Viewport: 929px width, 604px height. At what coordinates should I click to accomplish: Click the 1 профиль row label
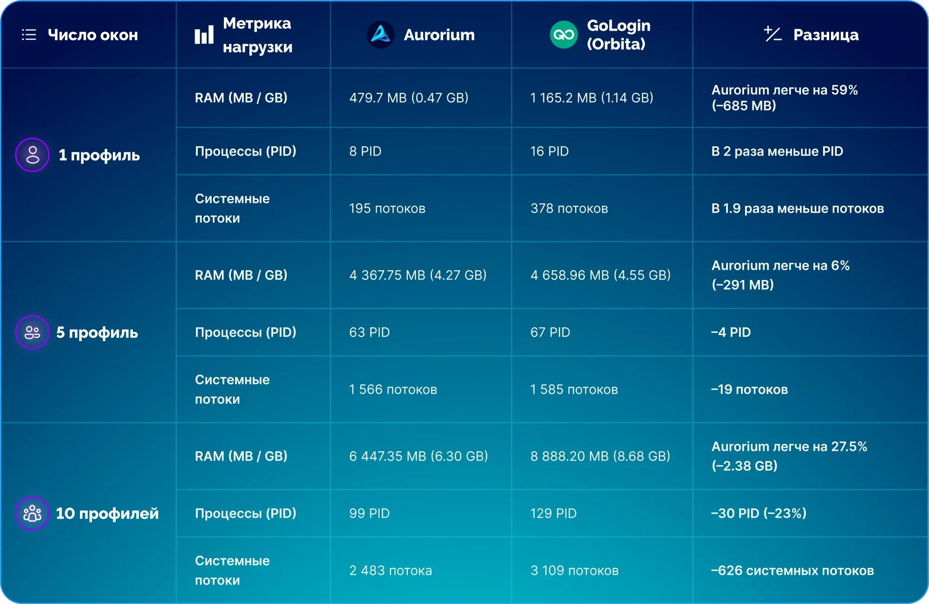coord(99,155)
